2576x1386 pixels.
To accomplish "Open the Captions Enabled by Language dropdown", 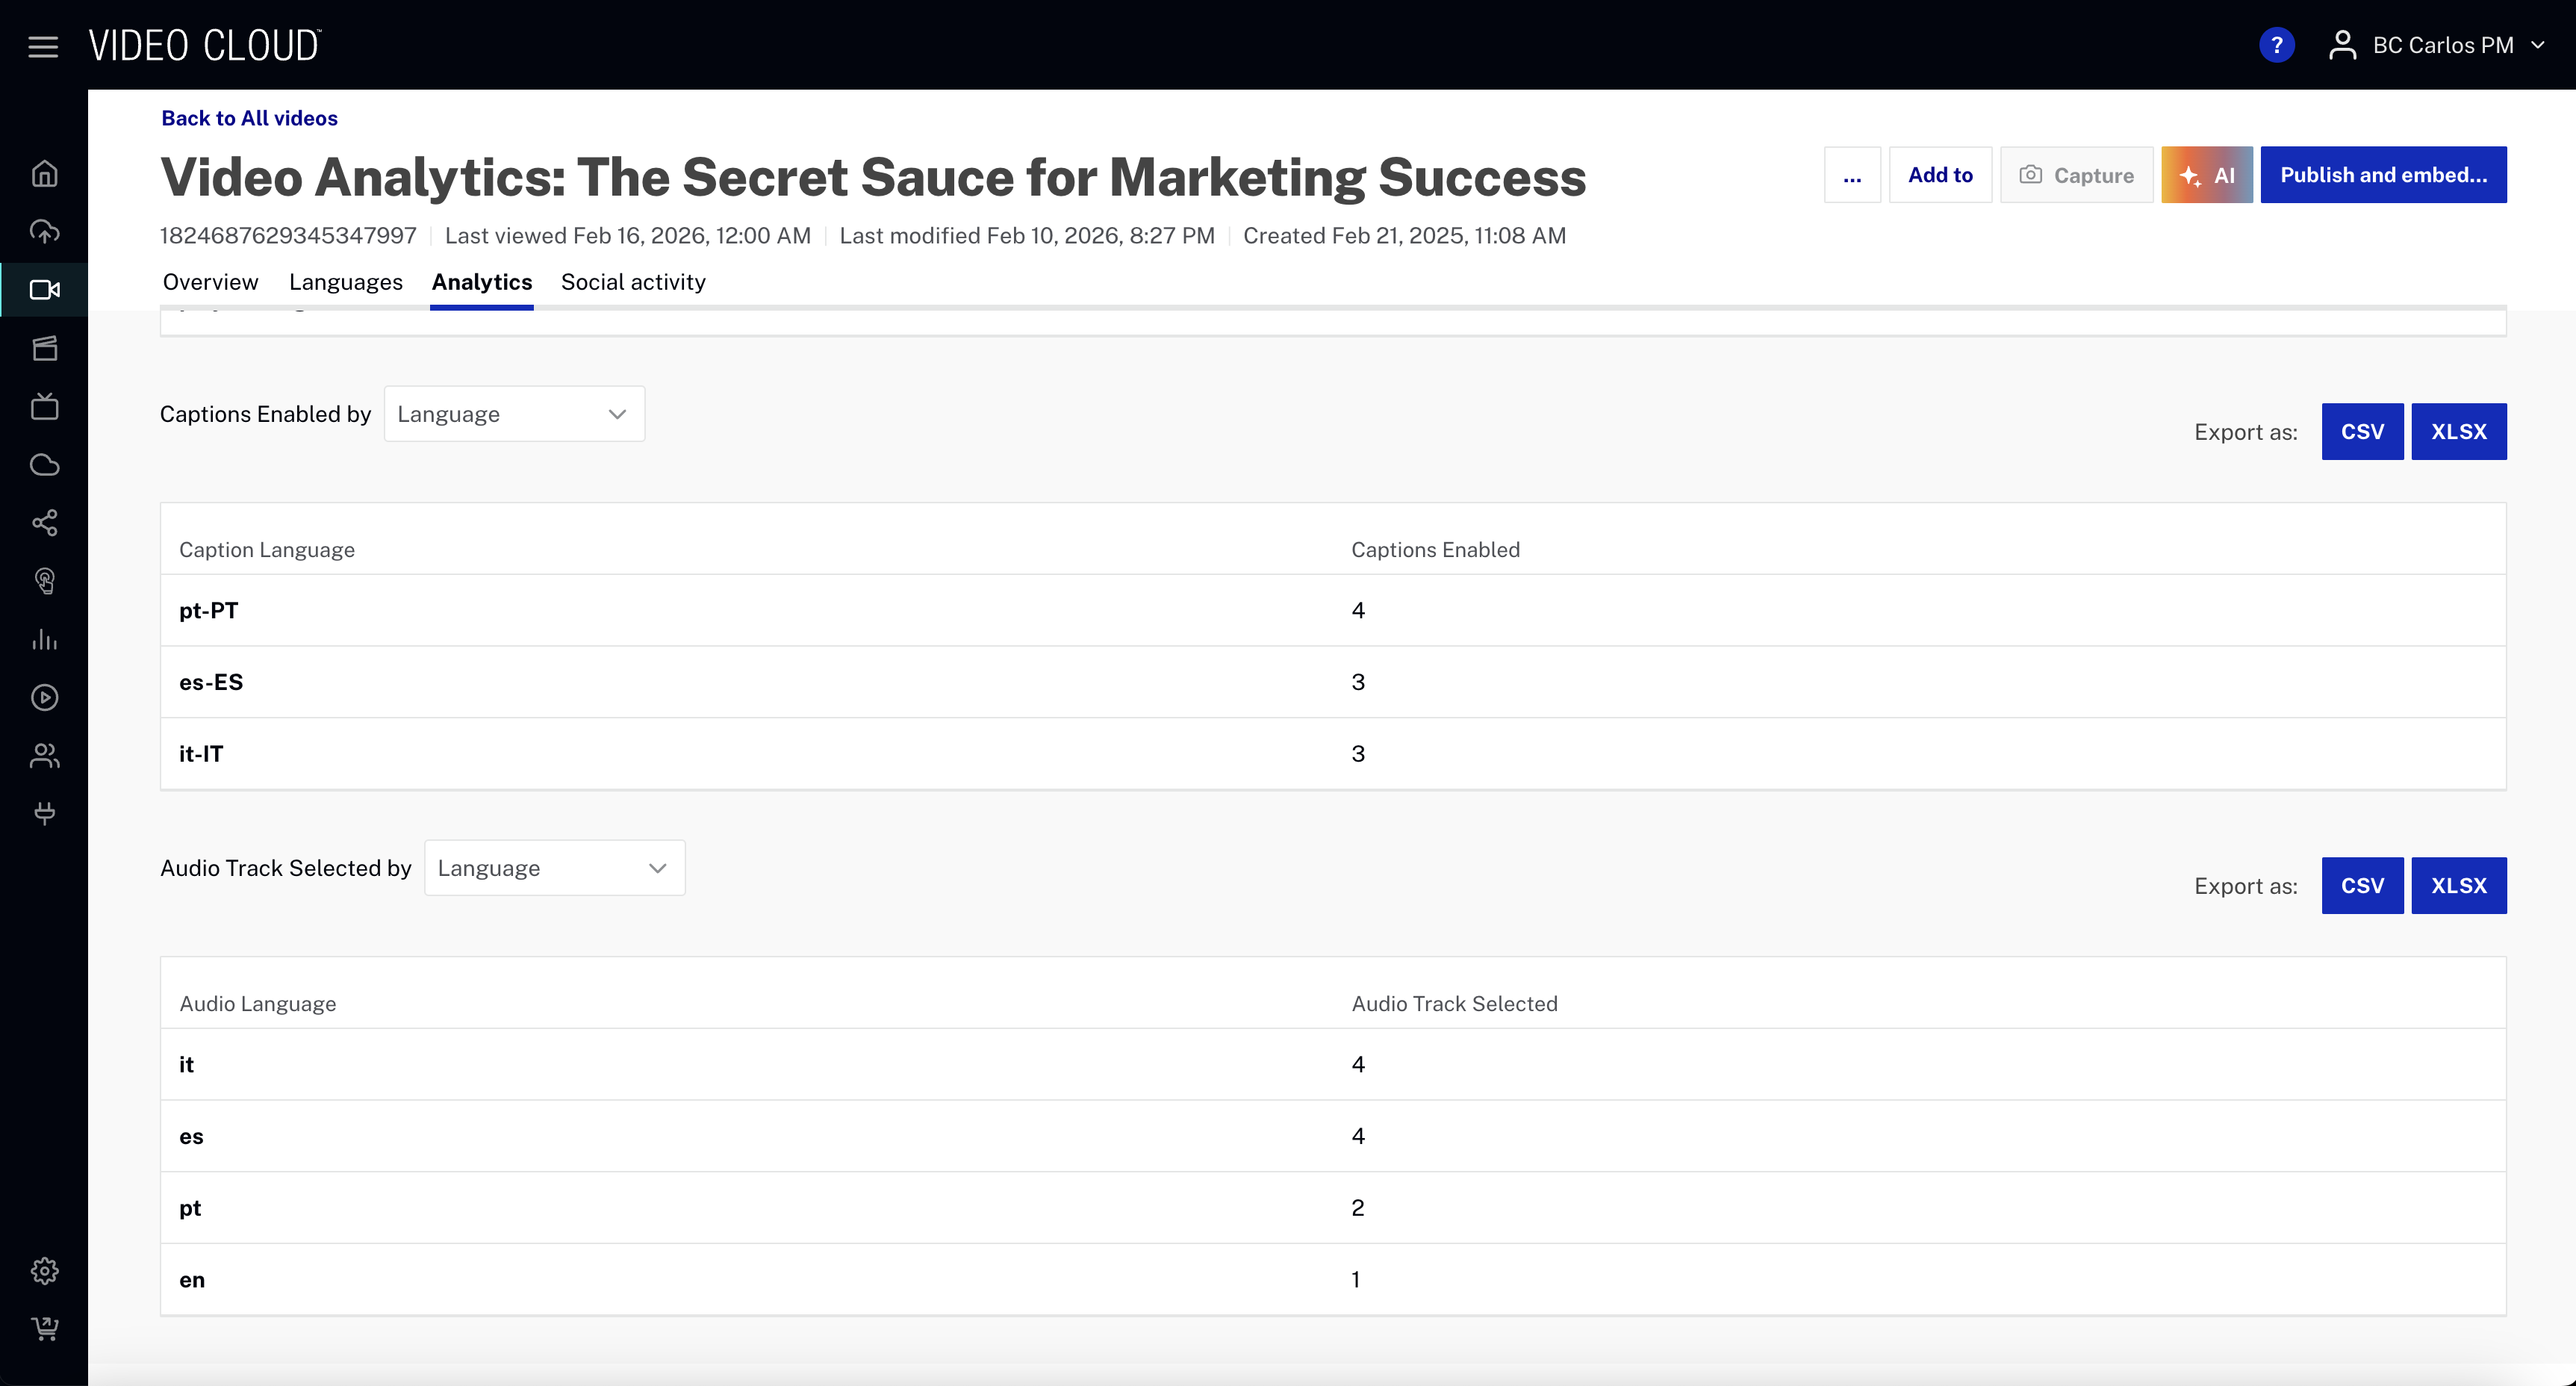I will [x=514, y=413].
